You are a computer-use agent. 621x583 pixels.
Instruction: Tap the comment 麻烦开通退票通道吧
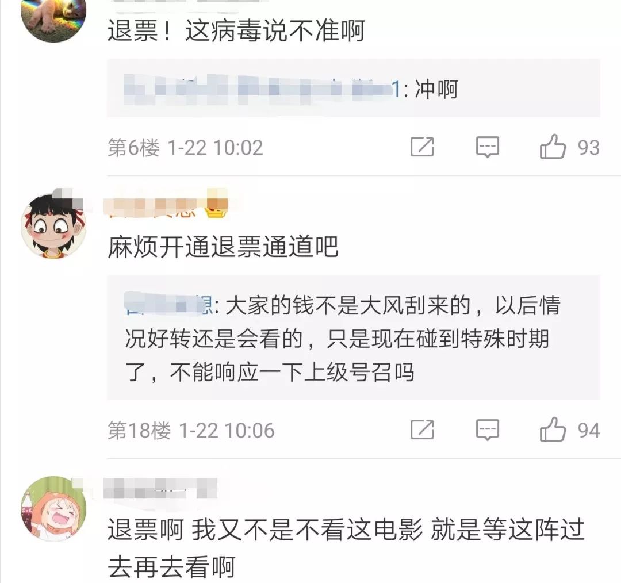(x=223, y=247)
